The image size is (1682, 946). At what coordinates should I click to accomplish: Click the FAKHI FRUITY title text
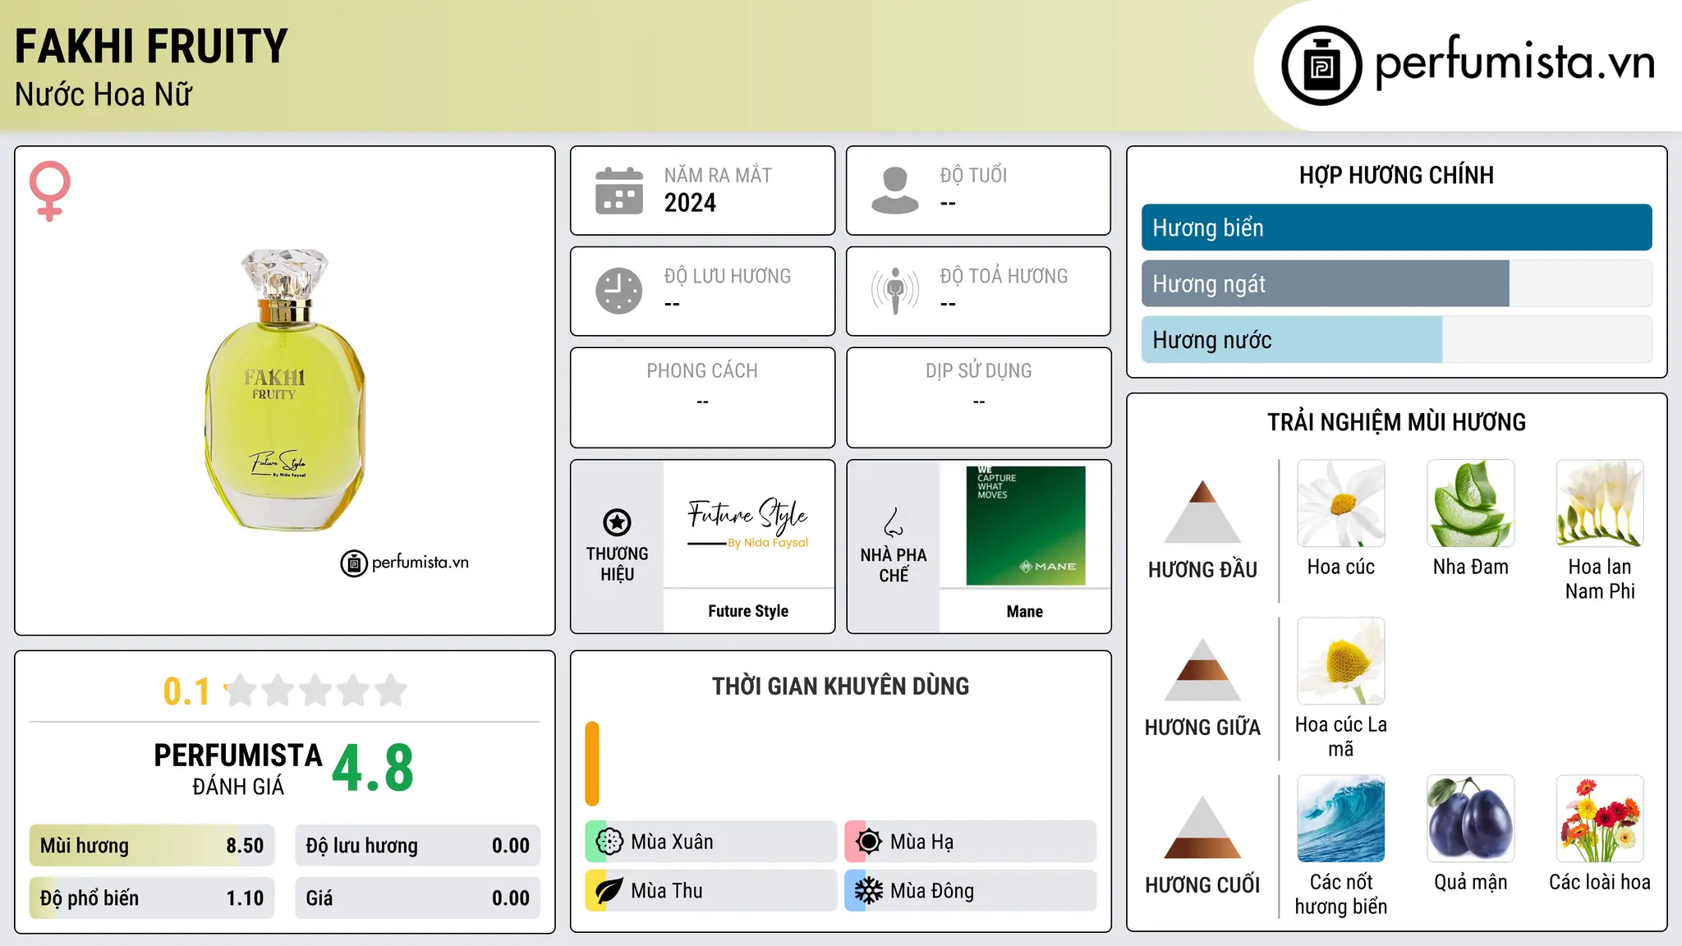pos(151,46)
